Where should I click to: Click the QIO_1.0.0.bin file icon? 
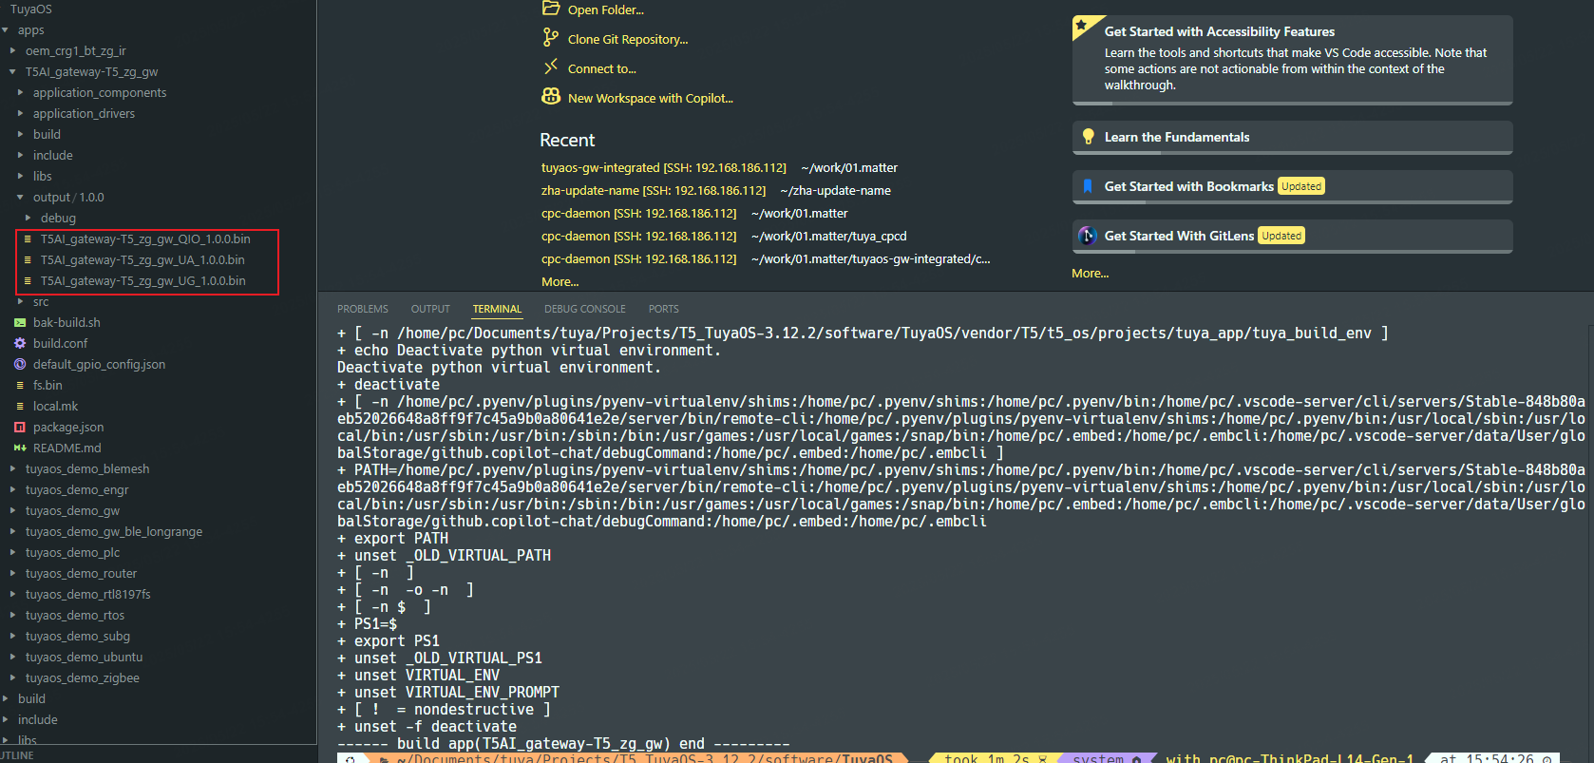[x=28, y=239]
